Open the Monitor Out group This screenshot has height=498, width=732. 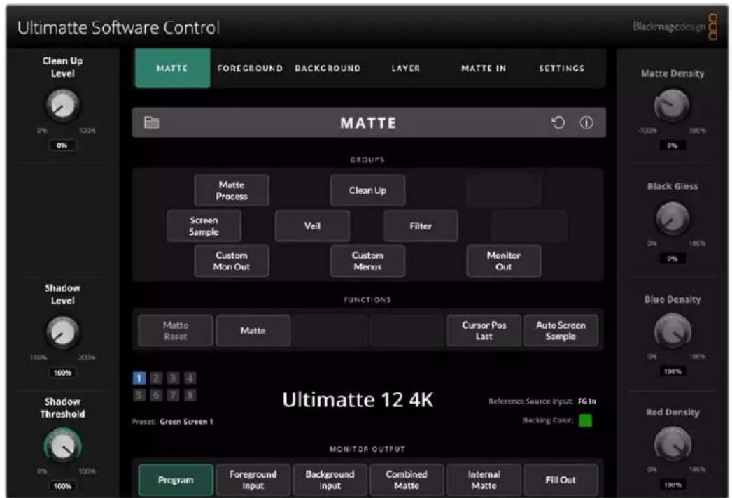(x=504, y=261)
